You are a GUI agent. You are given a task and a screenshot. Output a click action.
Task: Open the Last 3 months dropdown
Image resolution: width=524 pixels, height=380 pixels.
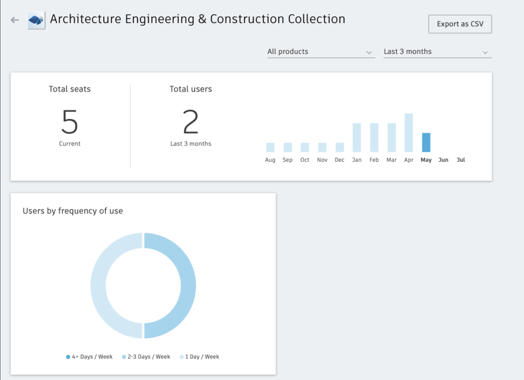click(437, 52)
